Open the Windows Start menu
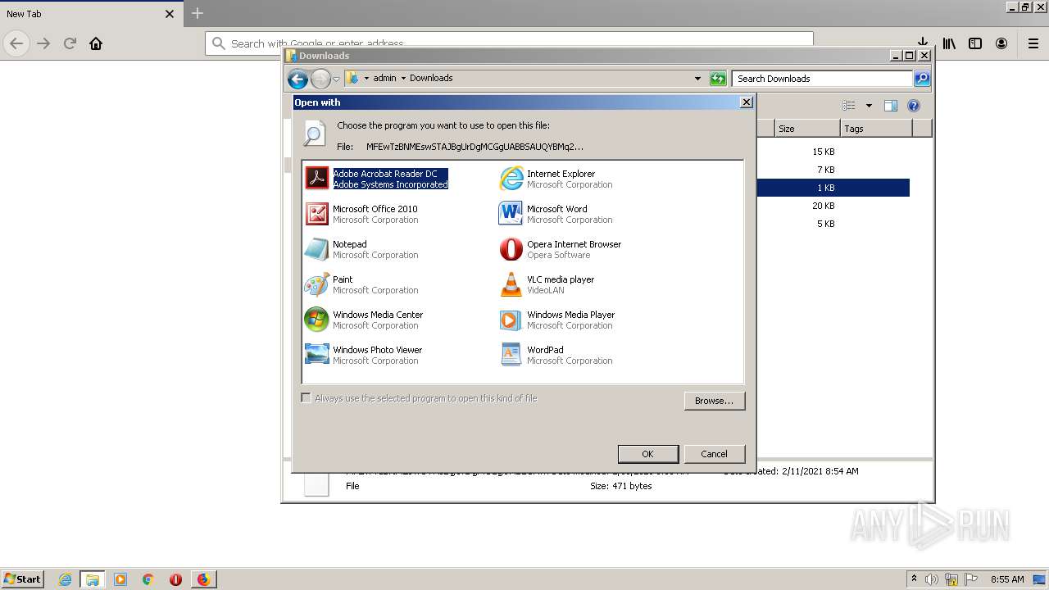 point(22,579)
